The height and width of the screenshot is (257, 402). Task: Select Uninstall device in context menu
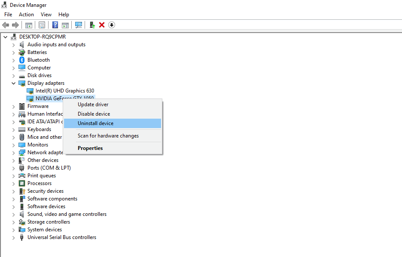pyautogui.click(x=113, y=123)
